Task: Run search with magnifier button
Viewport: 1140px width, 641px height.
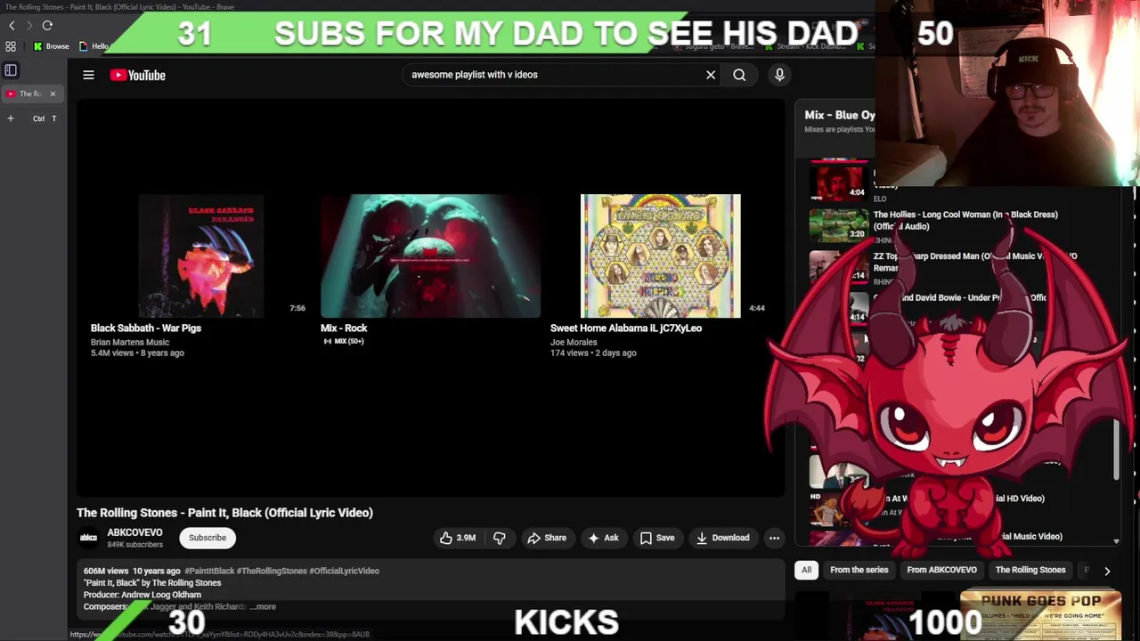Action: (x=739, y=75)
